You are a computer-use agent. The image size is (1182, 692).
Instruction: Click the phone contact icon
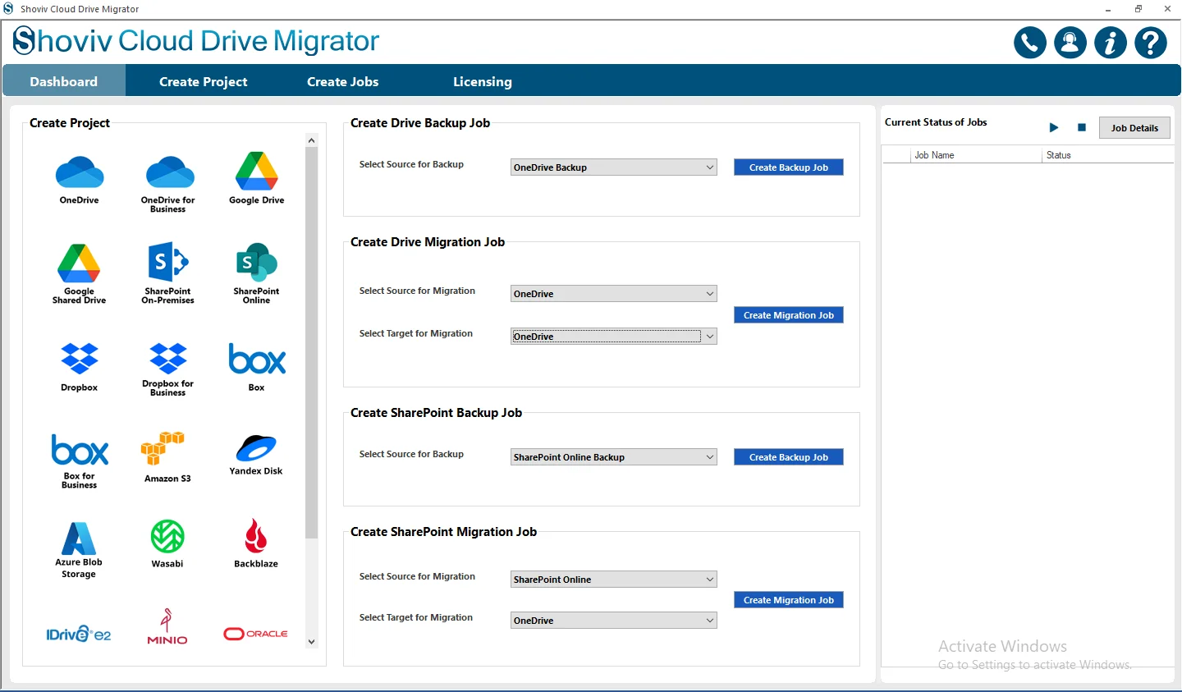click(x=1030, y=43)
